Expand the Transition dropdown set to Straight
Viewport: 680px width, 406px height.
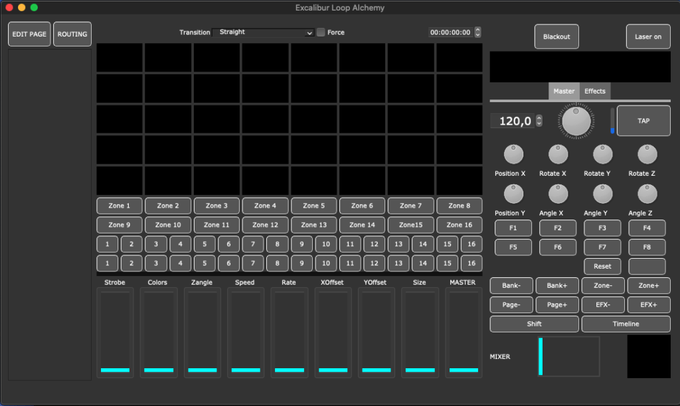(263, 32)
